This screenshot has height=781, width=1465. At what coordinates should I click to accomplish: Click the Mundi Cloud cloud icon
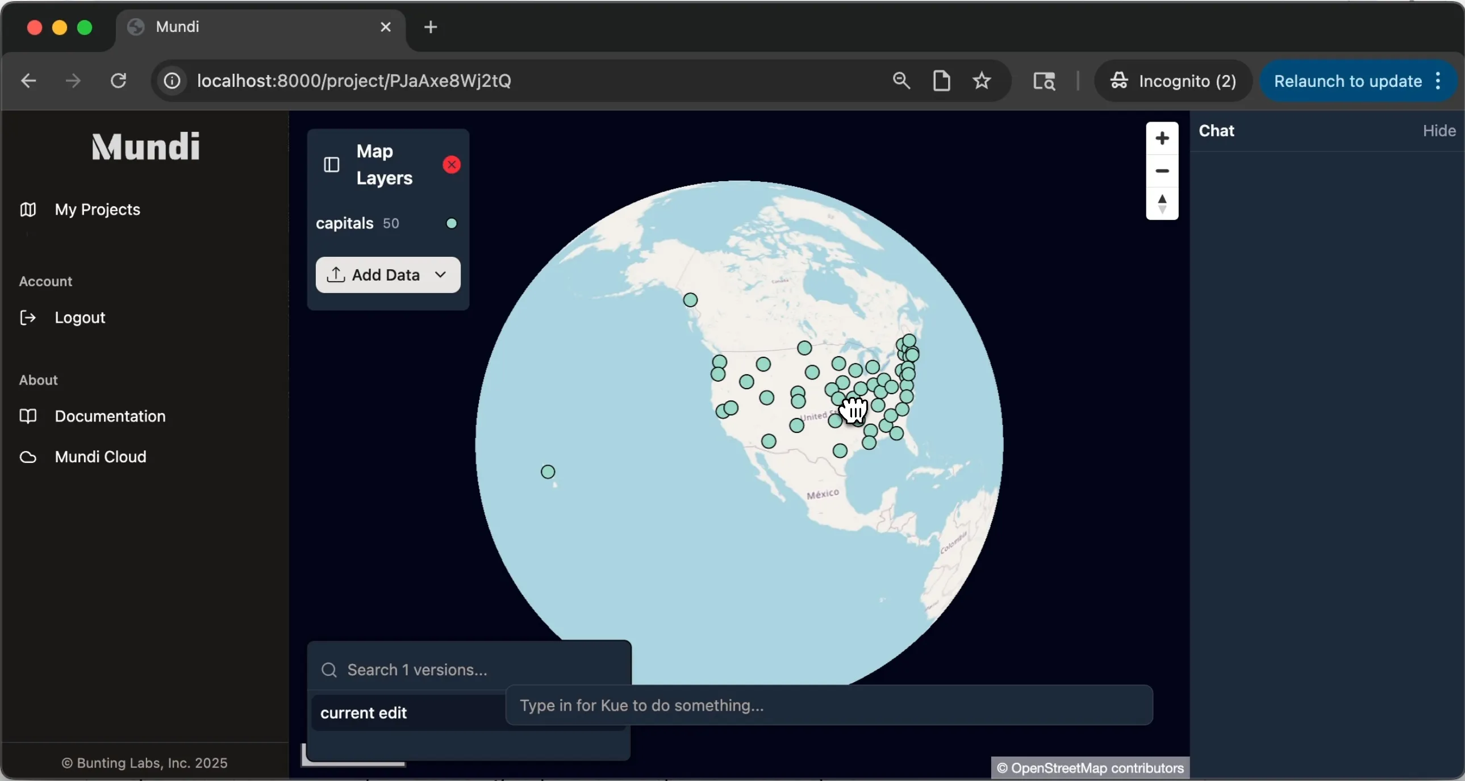click(28, 457)
